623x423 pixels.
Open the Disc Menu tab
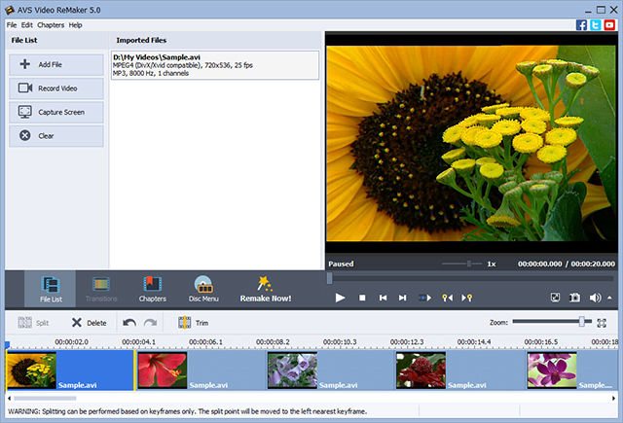[x=203, y=289]
